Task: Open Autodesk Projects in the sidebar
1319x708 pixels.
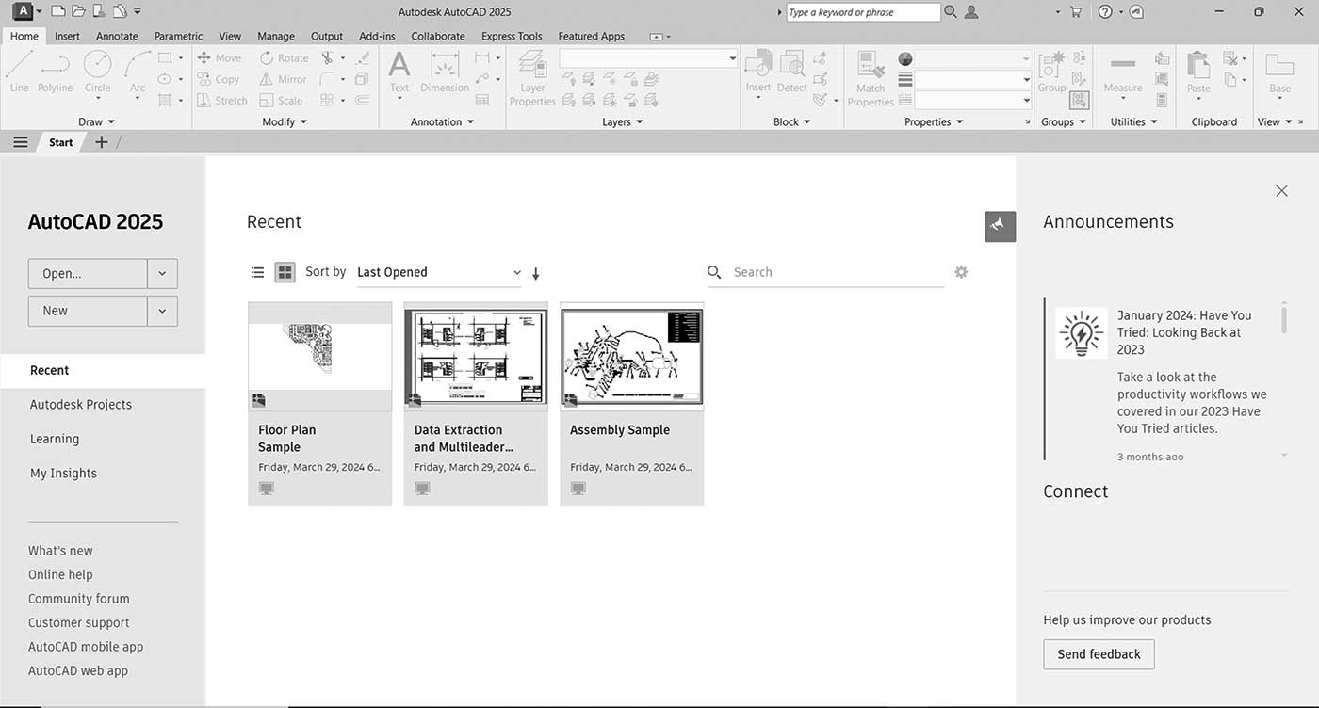Action: click(81, 405)
